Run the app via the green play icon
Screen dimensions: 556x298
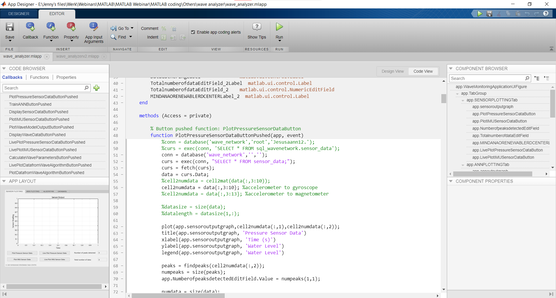279,27
